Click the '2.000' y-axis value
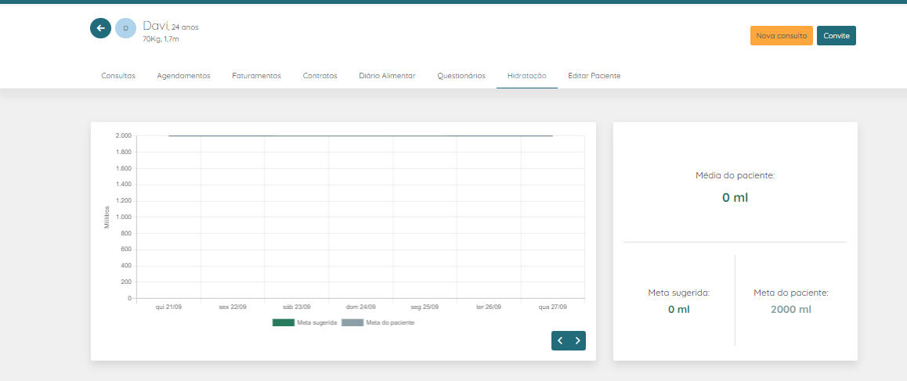This screenshot has height=381, width=907. 123,136
